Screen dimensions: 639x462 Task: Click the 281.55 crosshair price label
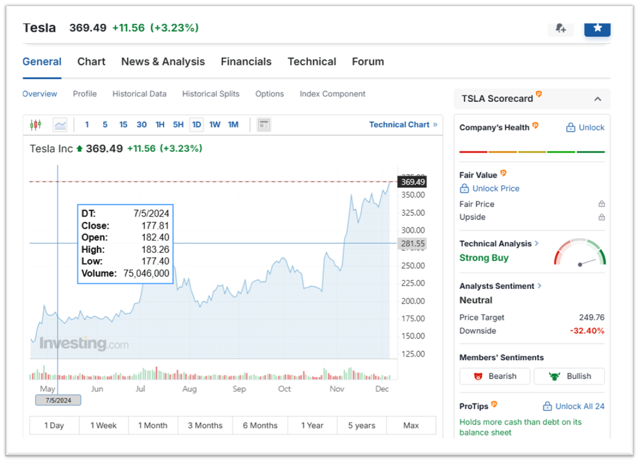[x=412, y=244]
